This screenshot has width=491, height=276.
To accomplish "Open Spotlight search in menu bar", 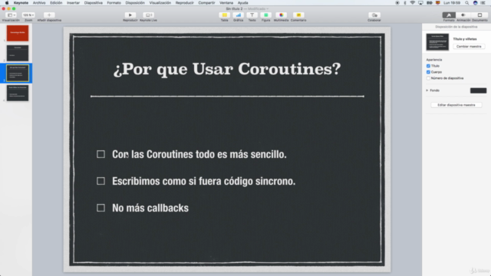I will [467, 3].
